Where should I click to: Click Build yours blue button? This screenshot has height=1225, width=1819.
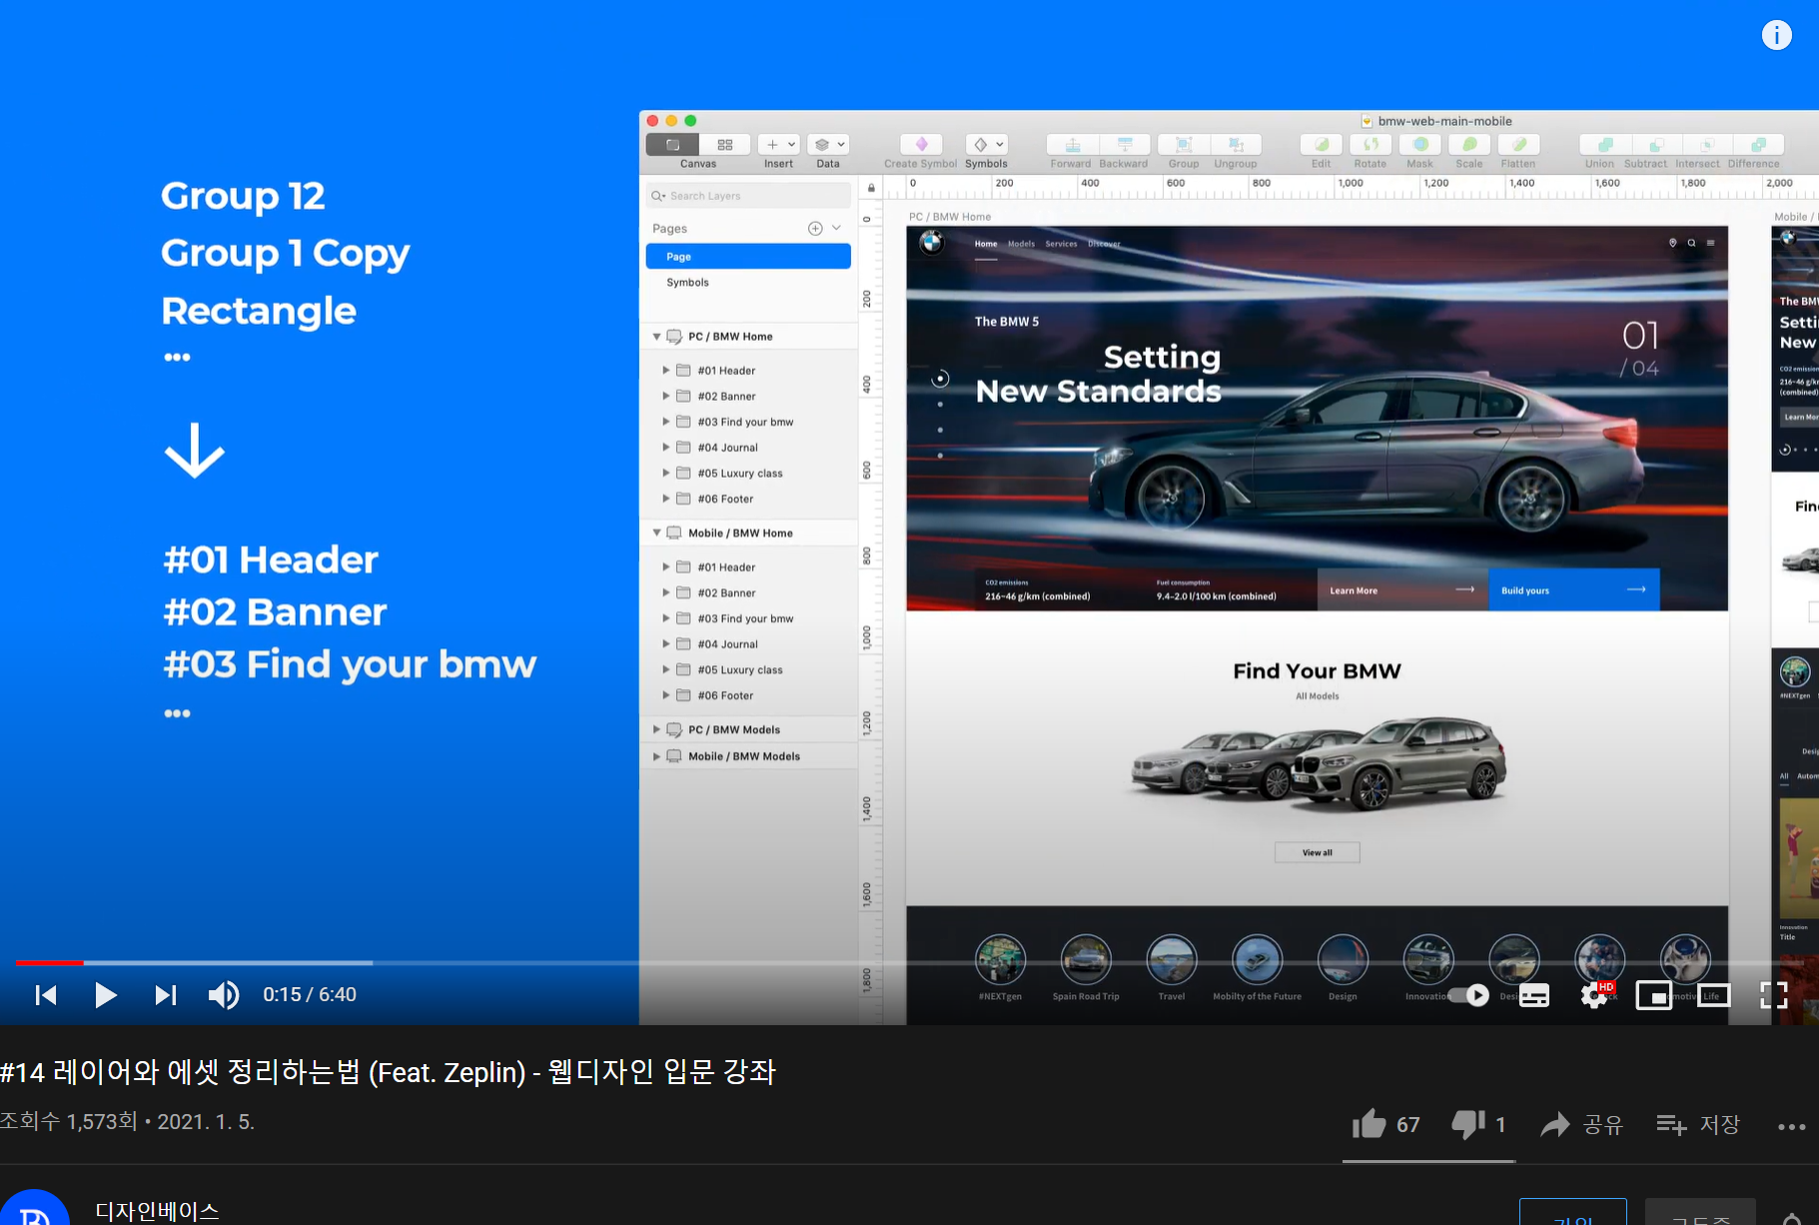(1574, 591)
